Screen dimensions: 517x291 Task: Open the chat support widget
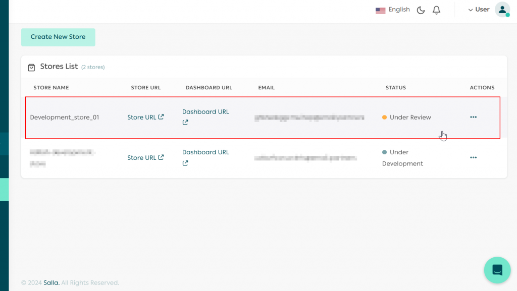(497, 270)
